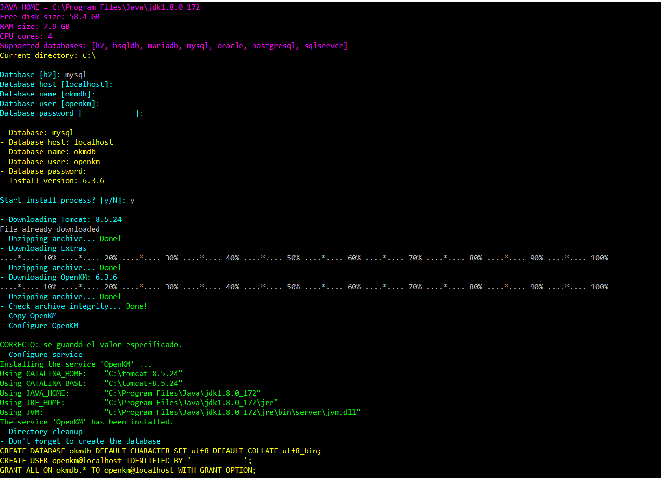This screenshot has width=661, height=478.
Task: Click the 'Database user [openkm]' prompt
Action: (x=50, y=104)
